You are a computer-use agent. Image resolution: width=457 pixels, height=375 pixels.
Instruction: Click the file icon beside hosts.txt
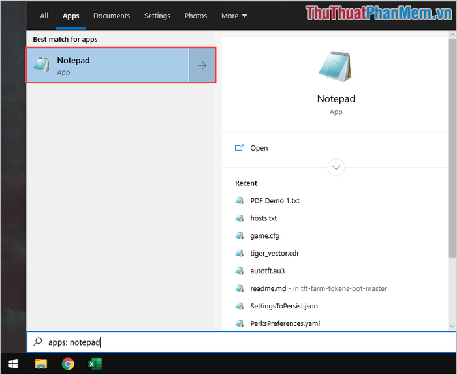(x=240, y=218)
